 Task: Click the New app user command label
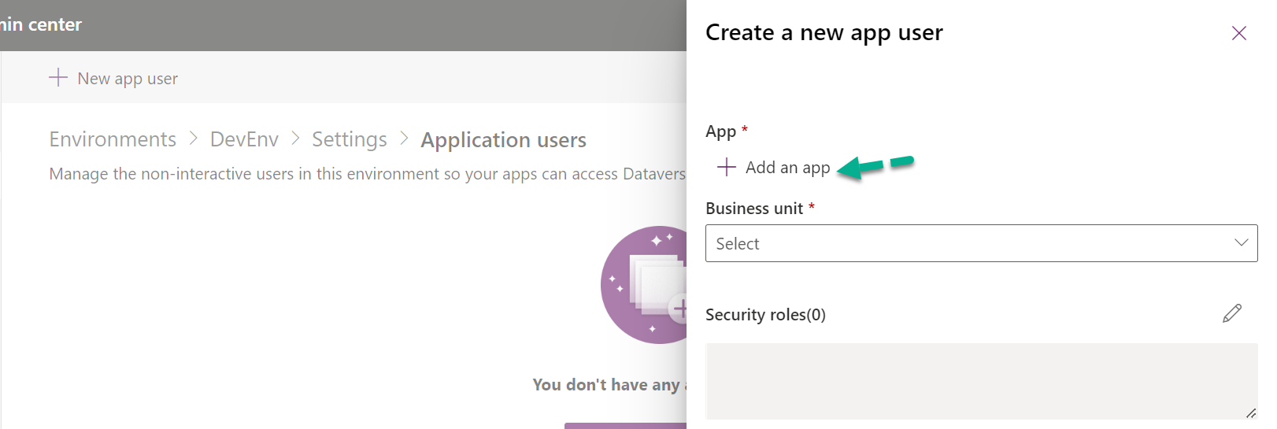(x=128, y=79)
